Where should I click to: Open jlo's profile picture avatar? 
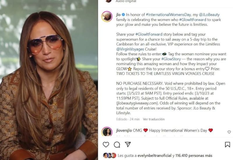(107, 17)
